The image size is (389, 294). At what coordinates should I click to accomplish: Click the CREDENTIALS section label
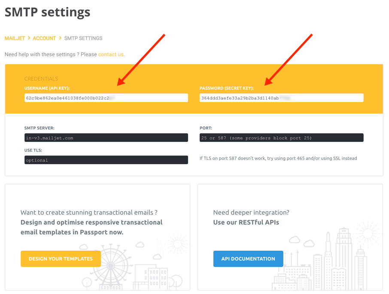(41, 79)
